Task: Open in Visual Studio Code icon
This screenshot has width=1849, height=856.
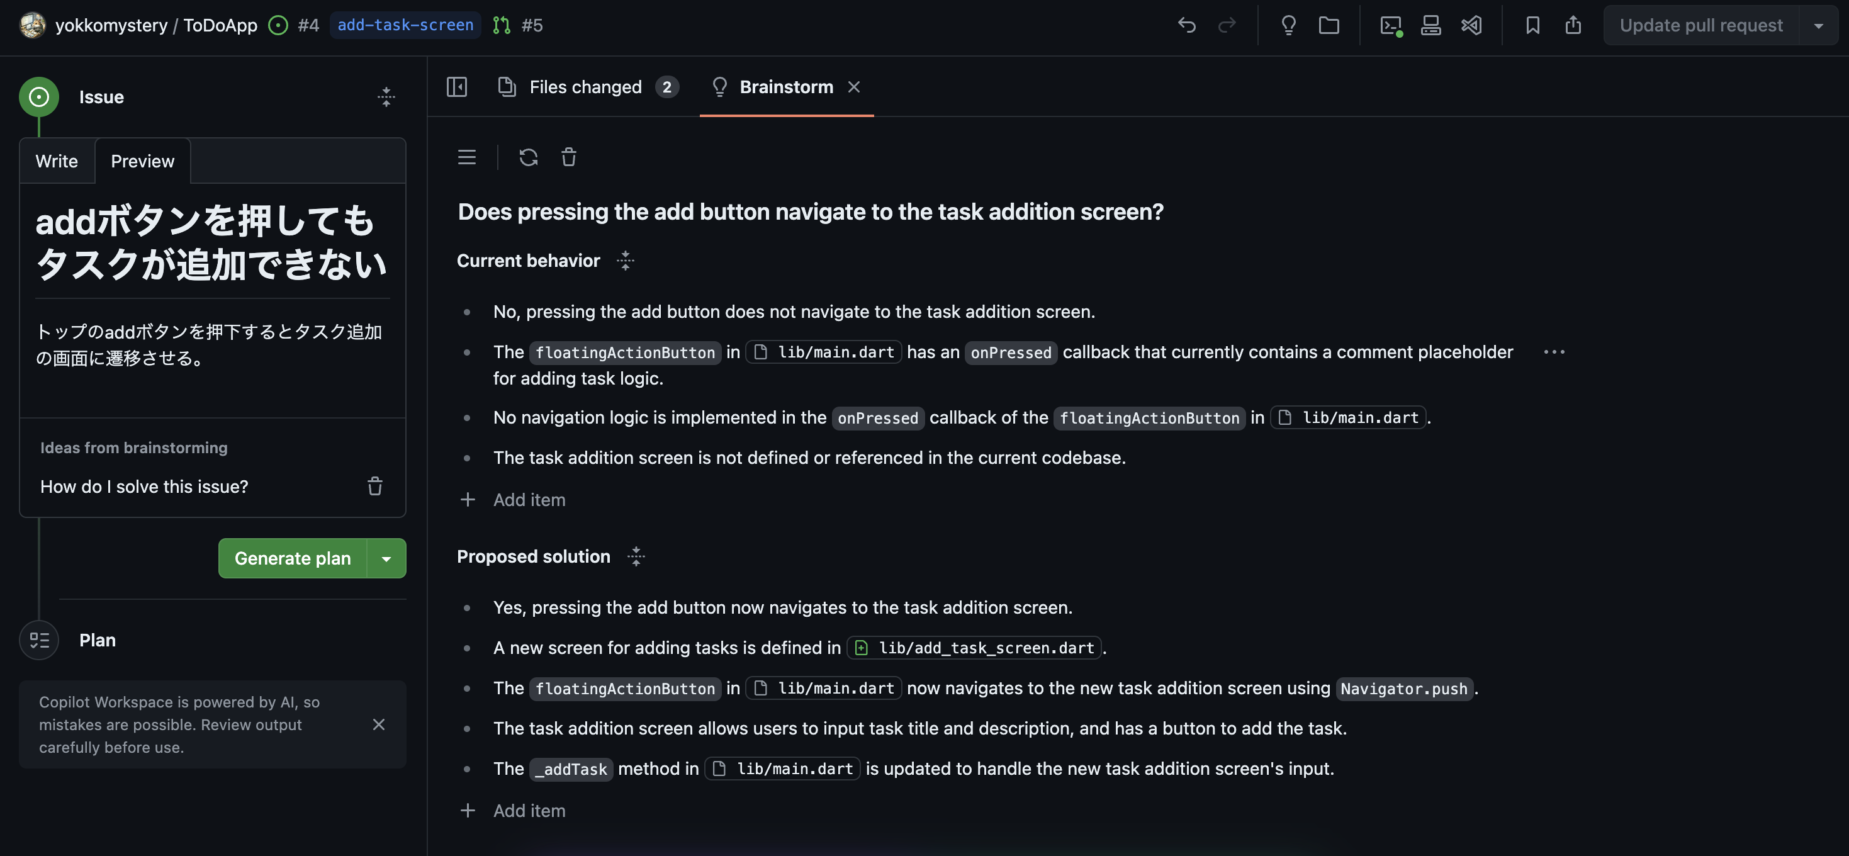Action: pos(1471,25)
